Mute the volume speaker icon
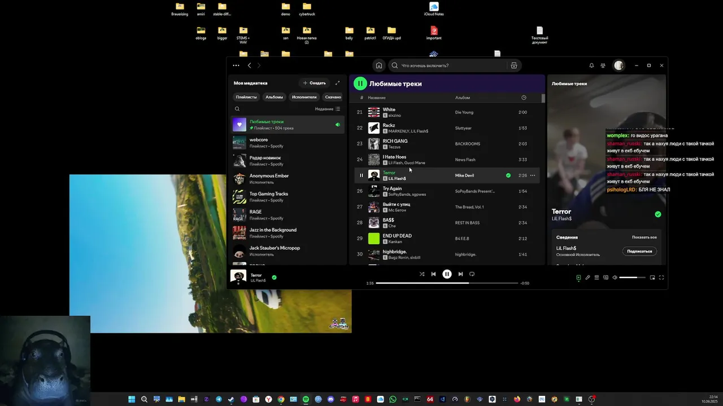Image resolution: width=723 pixels, height=406 pixels. pos(615,277)
